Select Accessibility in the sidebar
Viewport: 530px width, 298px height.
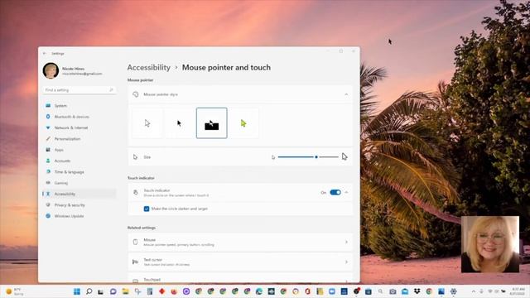click(x=79, y=194)
